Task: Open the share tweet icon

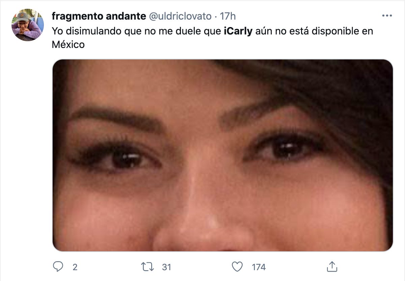Action: (x=332, y=266)
